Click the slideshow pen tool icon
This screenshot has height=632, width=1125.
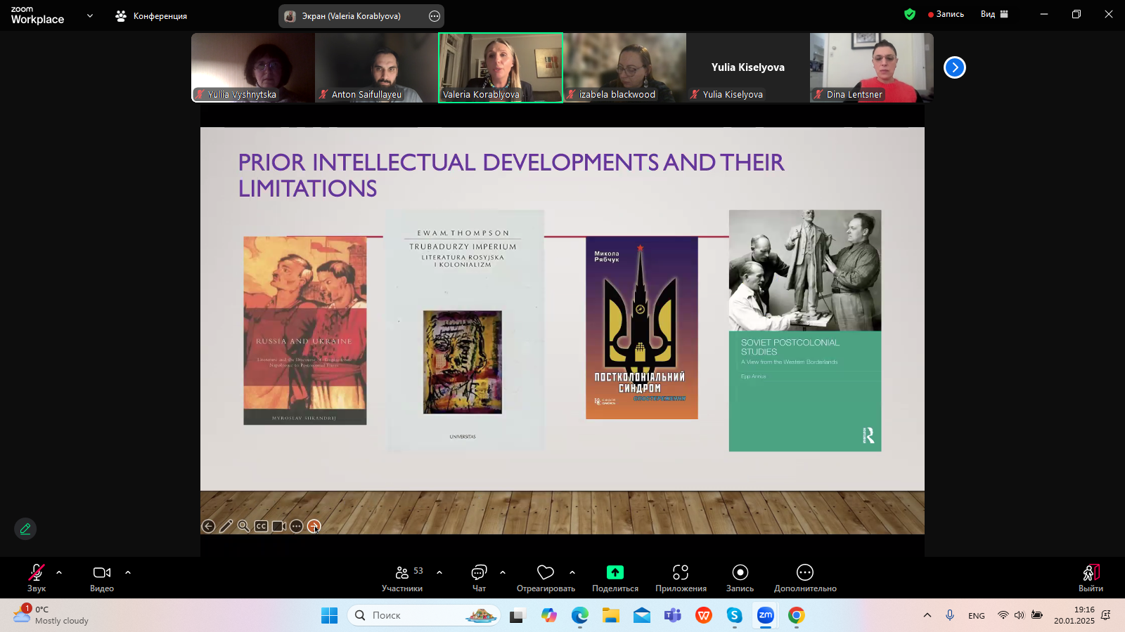[226, 526]
